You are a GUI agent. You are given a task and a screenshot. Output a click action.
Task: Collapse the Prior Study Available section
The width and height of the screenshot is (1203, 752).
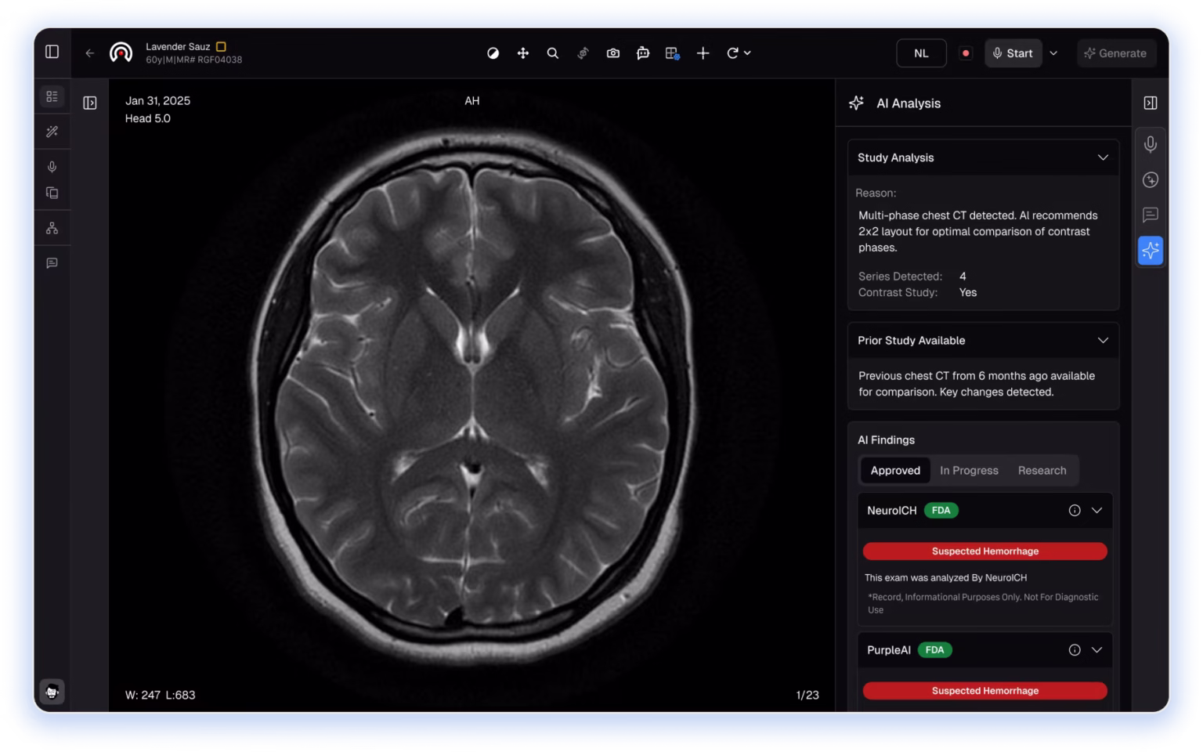[1103, 341]
